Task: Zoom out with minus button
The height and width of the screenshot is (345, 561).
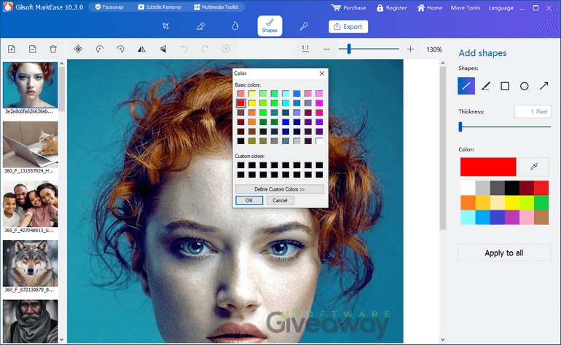Action: coord(326,49)
